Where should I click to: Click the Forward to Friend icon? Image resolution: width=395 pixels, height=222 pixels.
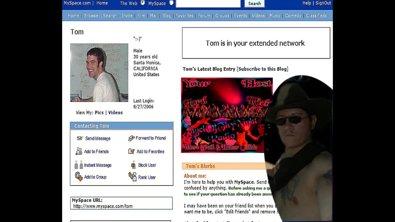[x=131, y=138]
